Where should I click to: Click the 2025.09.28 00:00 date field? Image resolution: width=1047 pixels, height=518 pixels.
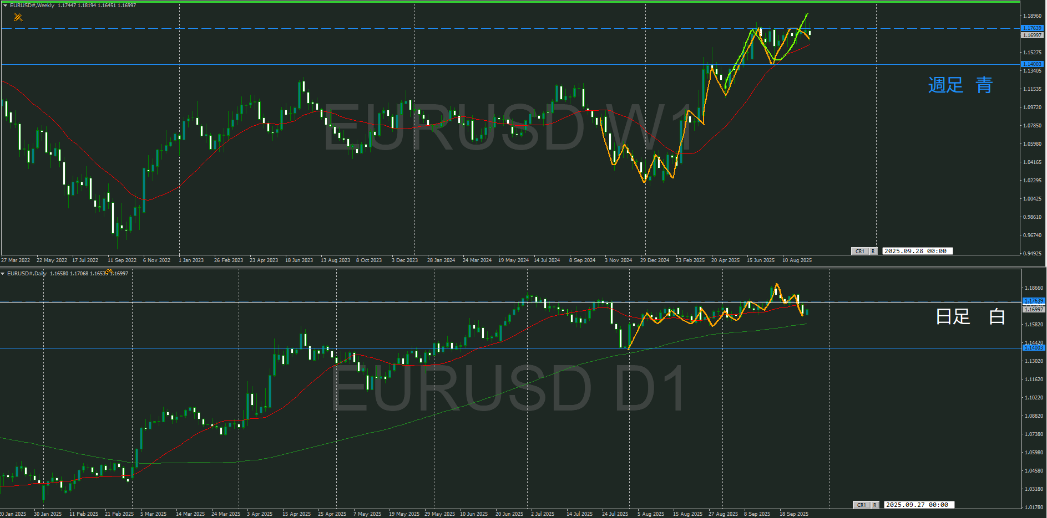coord(917,251)
